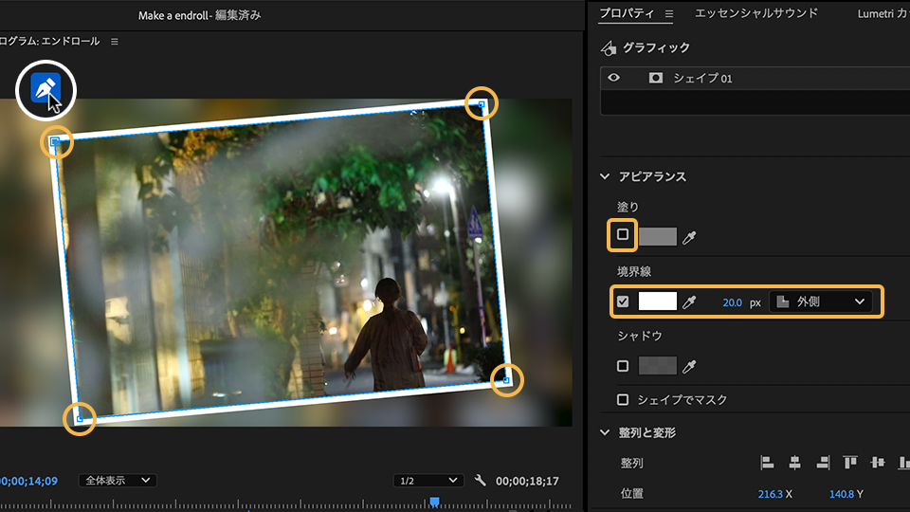The height and width of the screenshot is (512, 910).
Task: Align top edges in 整列 row
Action: click(850, 463)
